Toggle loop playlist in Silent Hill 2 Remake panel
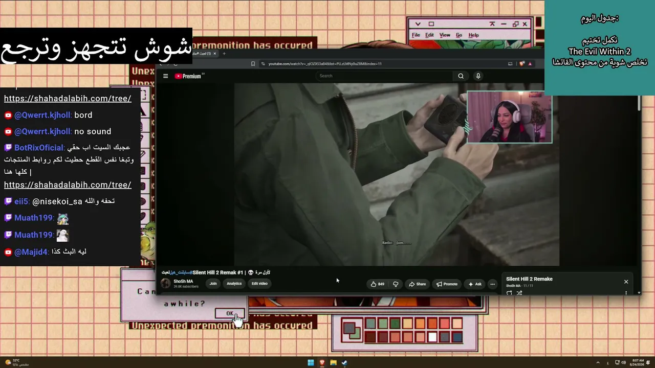 point(509,293)
